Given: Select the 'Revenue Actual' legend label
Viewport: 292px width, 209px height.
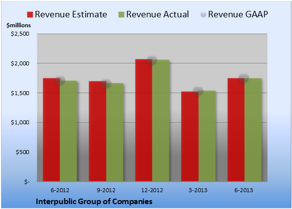Looking at the screenshot, I should point(157,14).
